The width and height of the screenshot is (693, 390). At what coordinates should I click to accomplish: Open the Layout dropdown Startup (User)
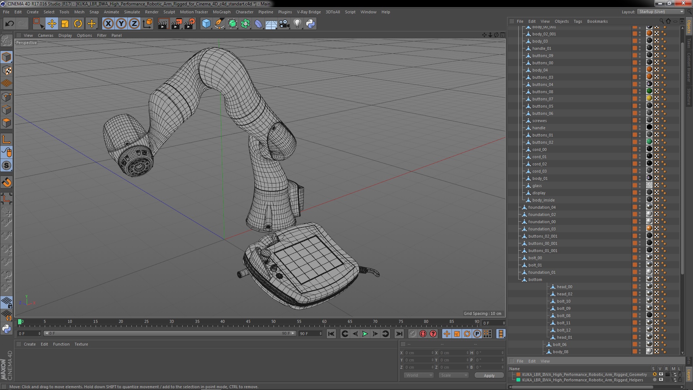pyautogui.click(x=661, y=12)
